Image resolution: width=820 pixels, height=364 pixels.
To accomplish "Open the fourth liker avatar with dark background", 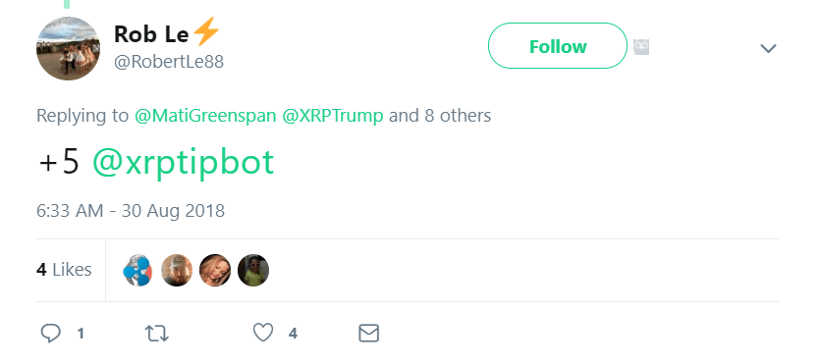I will coord(253,271).
